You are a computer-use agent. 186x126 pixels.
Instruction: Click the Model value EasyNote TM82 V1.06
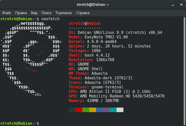106,37
